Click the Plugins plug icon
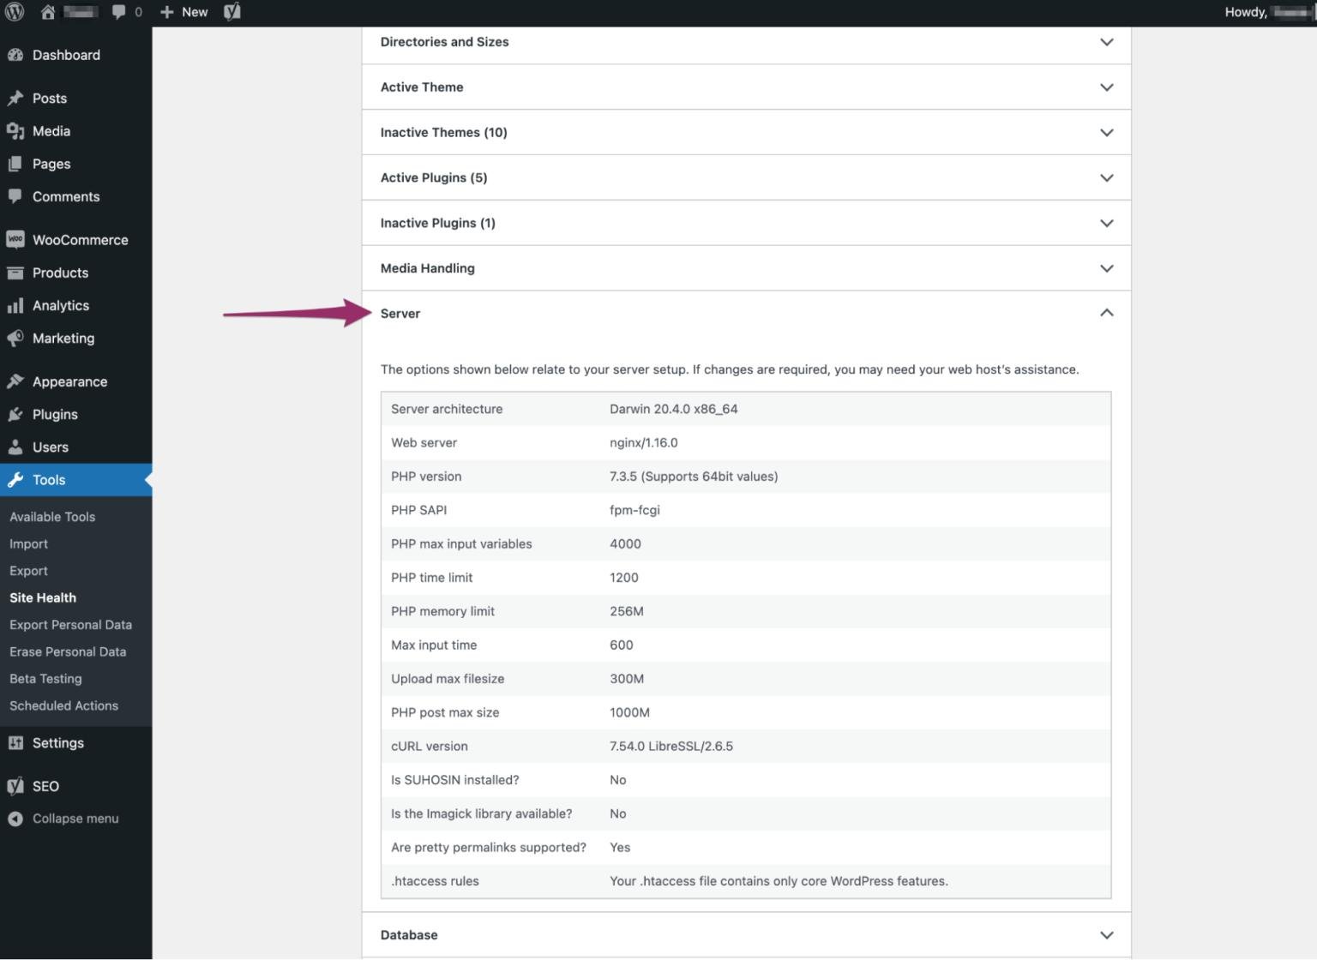 (15, 414)
